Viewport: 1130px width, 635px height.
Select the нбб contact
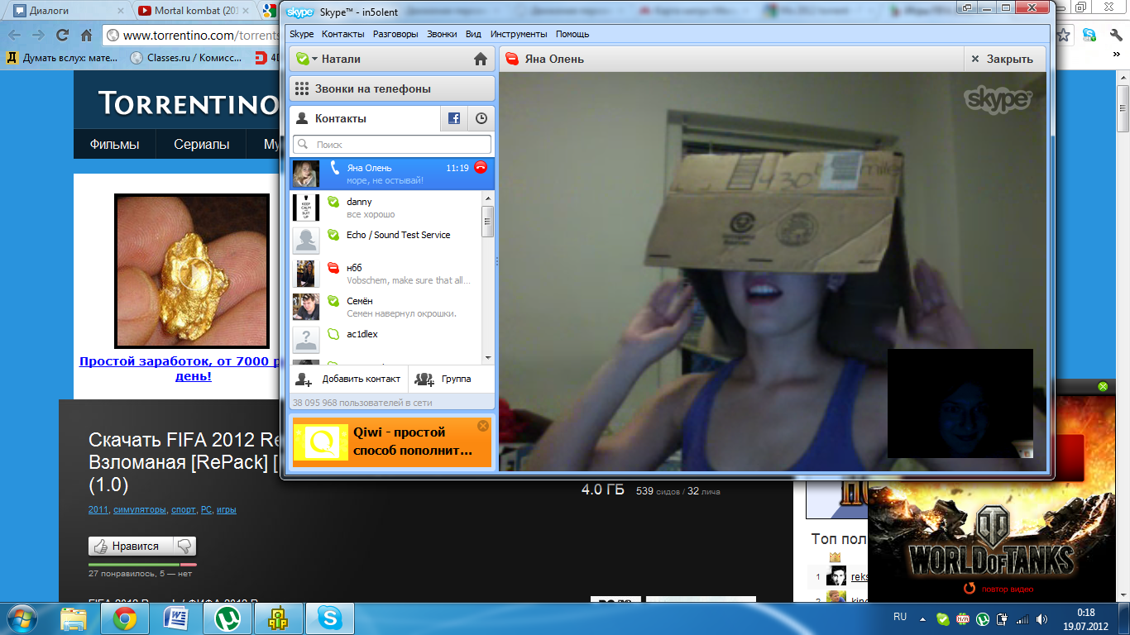pyautogui.click(x=385, y=274)
